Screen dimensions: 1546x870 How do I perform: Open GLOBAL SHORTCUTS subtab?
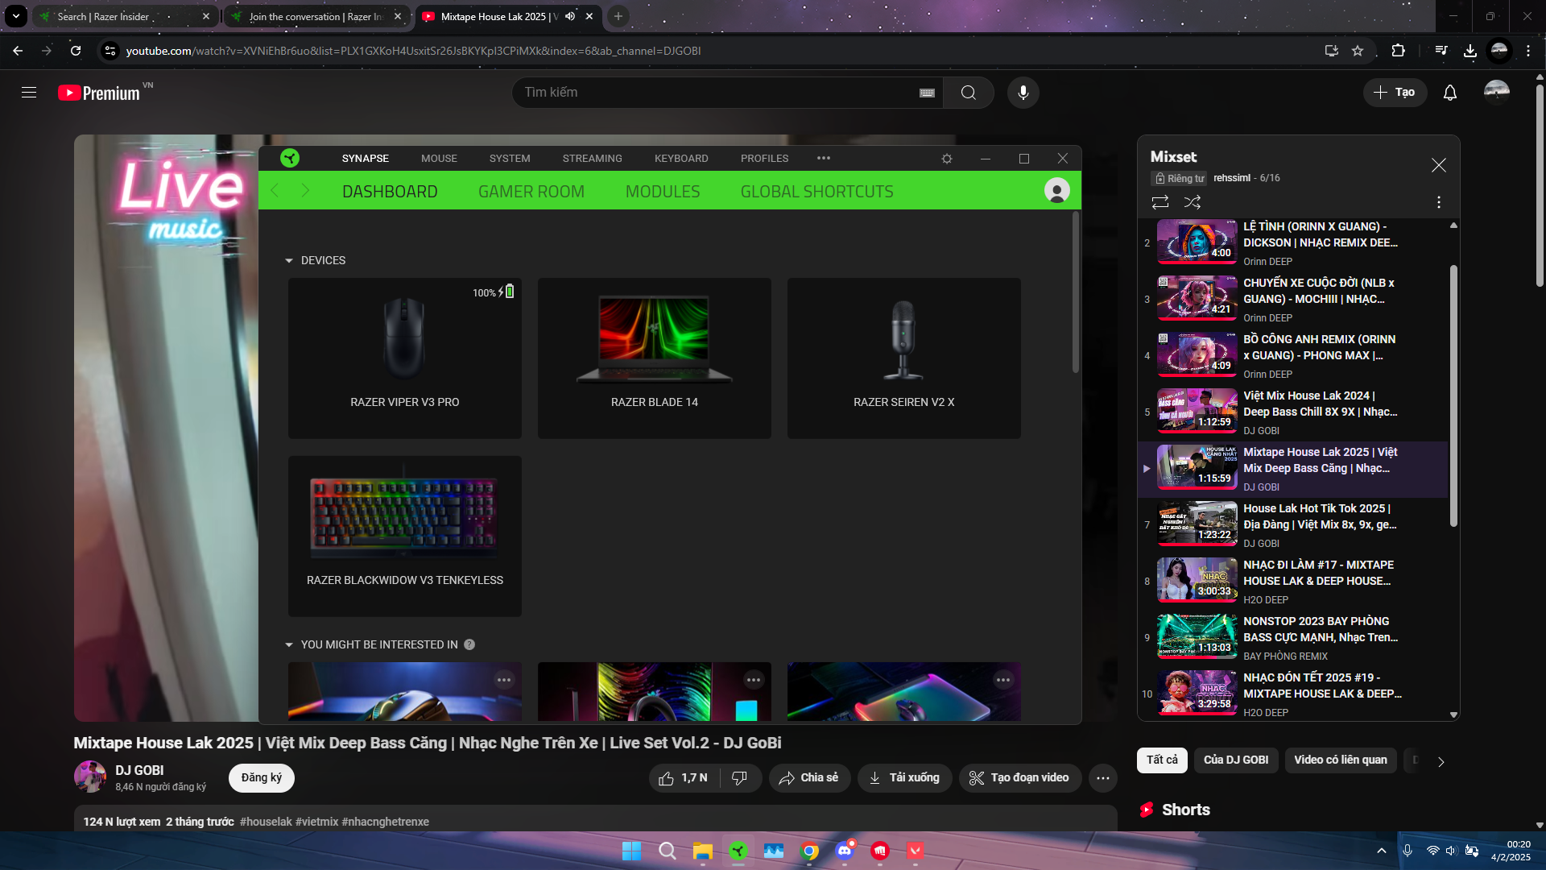817,192
